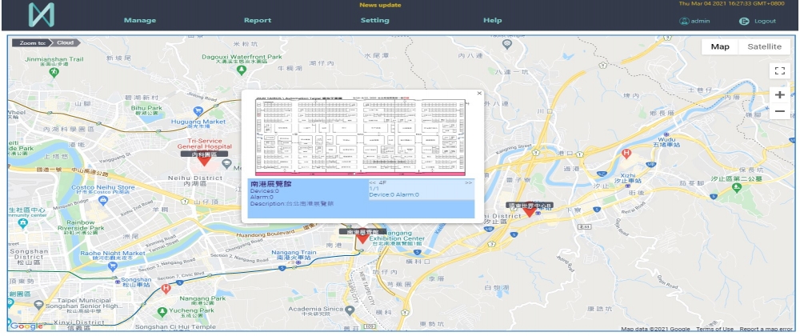Go to previous floor using << arrow
Image resolution: width=800 pixels, height=336 pixels.
(x=372, y=182)
